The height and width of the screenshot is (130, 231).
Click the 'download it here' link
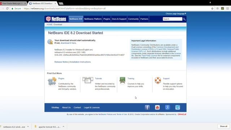pyautogui.click(x=68, y=43)
